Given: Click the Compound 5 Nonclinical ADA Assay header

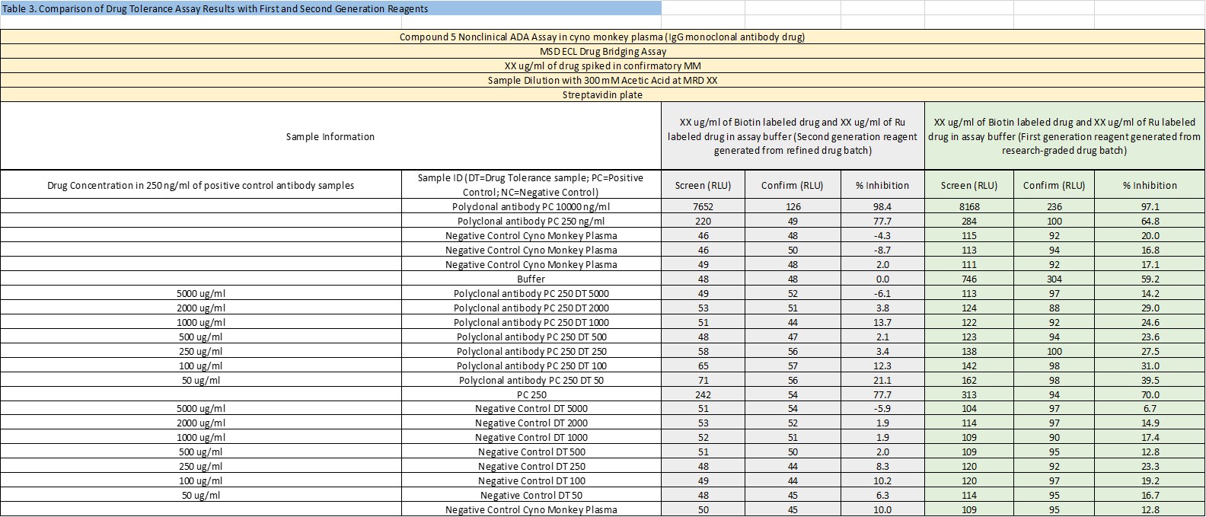Looking at the screenshot, I should [602, 37].
